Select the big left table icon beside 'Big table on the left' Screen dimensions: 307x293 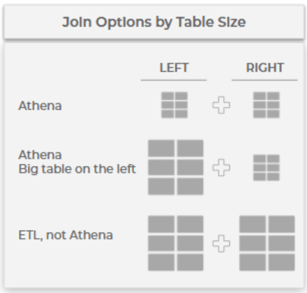(176, 167)
